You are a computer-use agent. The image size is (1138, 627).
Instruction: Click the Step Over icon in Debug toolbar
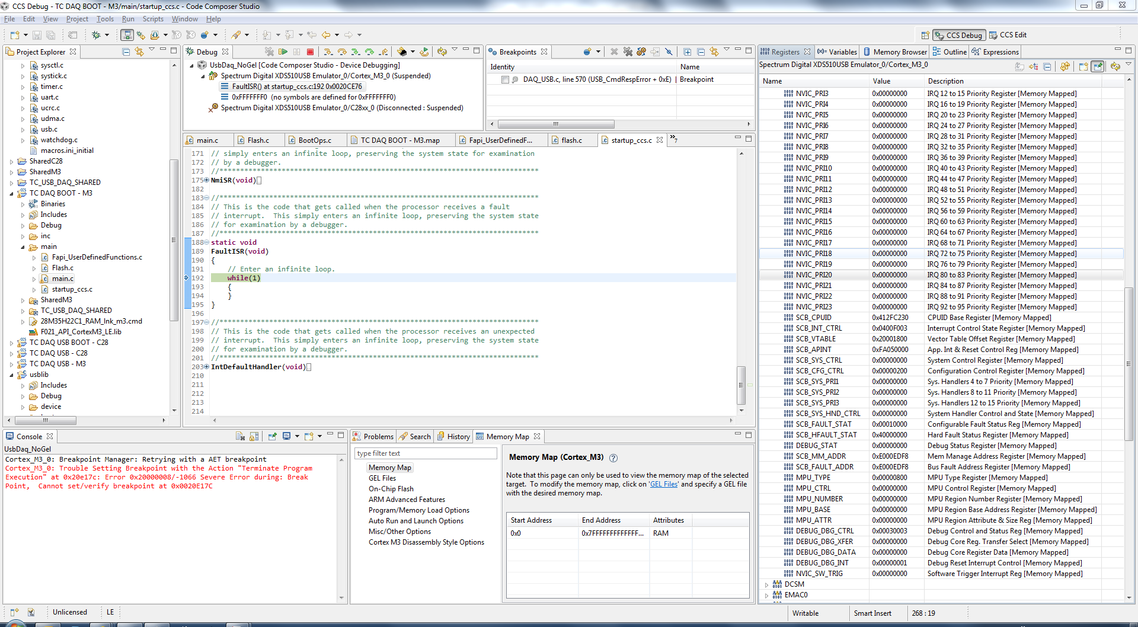tap(342, 52)
